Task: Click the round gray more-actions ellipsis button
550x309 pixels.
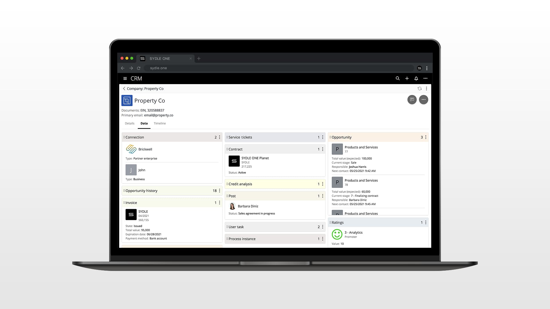Action: pos(423,100)
